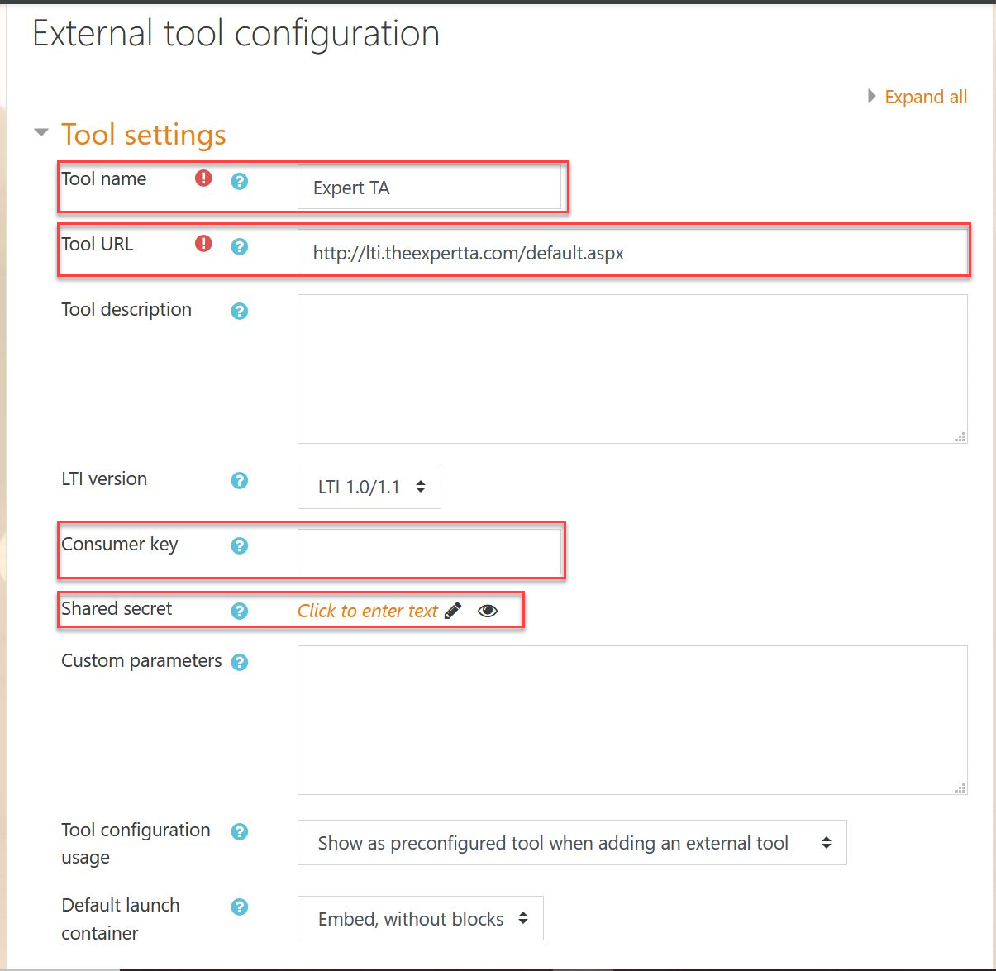Click the 'Tool name' label text
Image resolution: width=996 pixels, height=971 pixels.
(104, 178)
